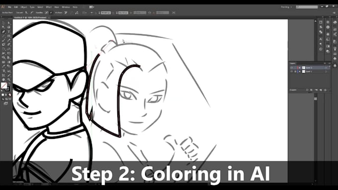Select the Hand tool

(x=3, y=79)
